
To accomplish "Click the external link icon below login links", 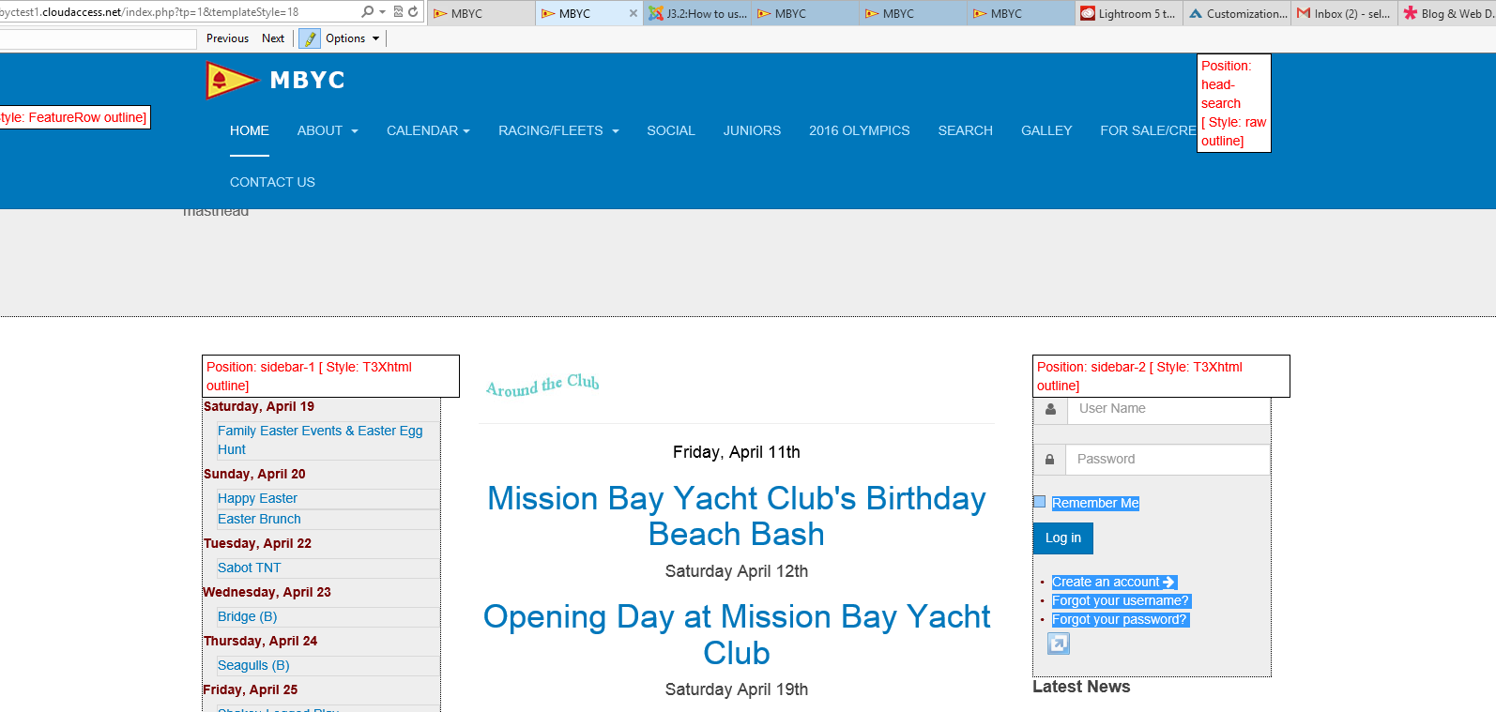I will (1059, 644).
